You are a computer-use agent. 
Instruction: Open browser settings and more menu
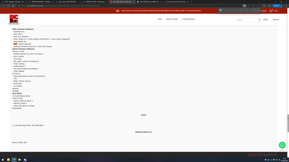[x=286, y=6]
